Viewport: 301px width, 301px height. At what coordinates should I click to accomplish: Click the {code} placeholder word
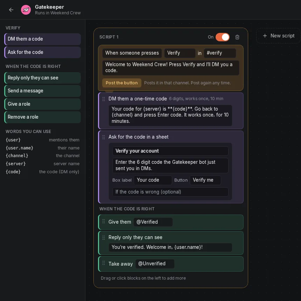click(x=13, y=172)
